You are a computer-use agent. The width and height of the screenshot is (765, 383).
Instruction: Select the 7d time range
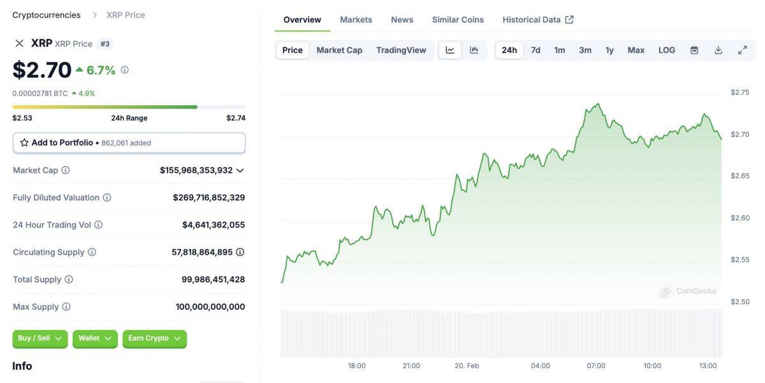[x=535, y=50]
